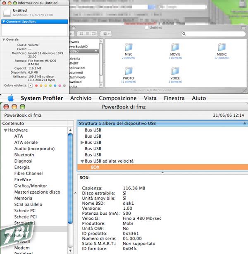Select FireWire in the Hardware list
The height and width of the screenshot is (254, 248).
point(23,180)
